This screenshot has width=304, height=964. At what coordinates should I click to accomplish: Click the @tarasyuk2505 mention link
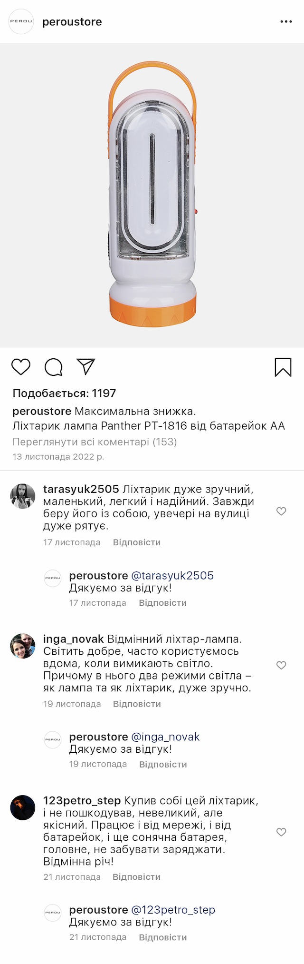pyautogui.click(x=172, y=575)
